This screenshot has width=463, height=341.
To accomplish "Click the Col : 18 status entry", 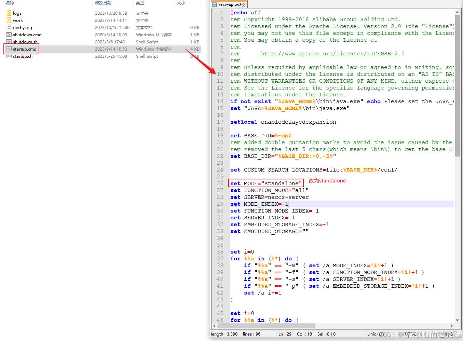I will click(x=304, y=334).
